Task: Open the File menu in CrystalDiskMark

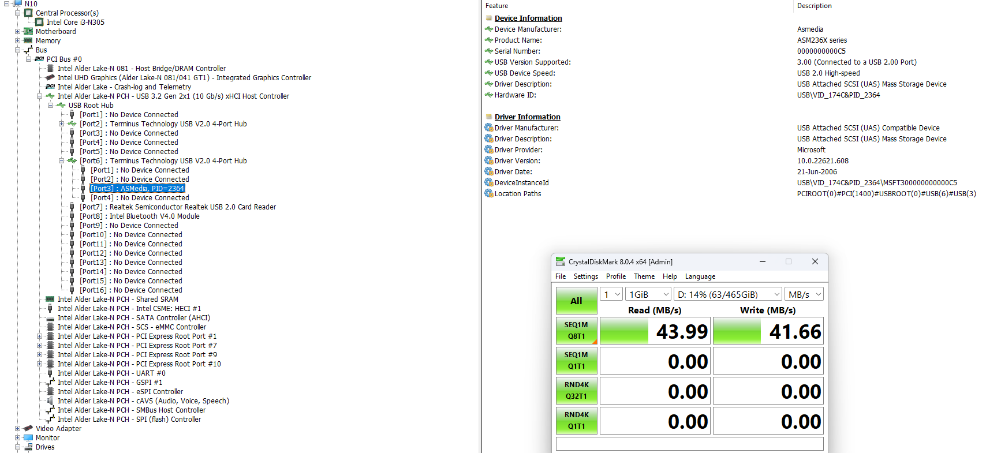Action: (x=561, y=276)
